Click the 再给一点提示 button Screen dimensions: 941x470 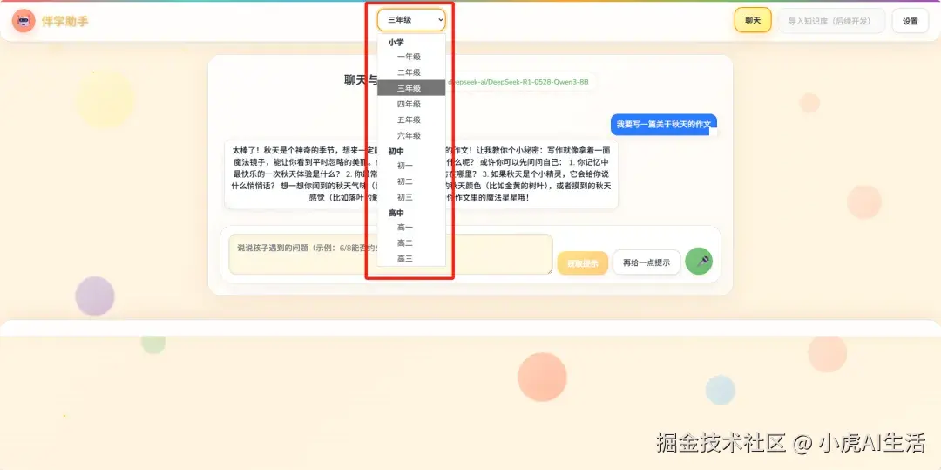point(647,263)
